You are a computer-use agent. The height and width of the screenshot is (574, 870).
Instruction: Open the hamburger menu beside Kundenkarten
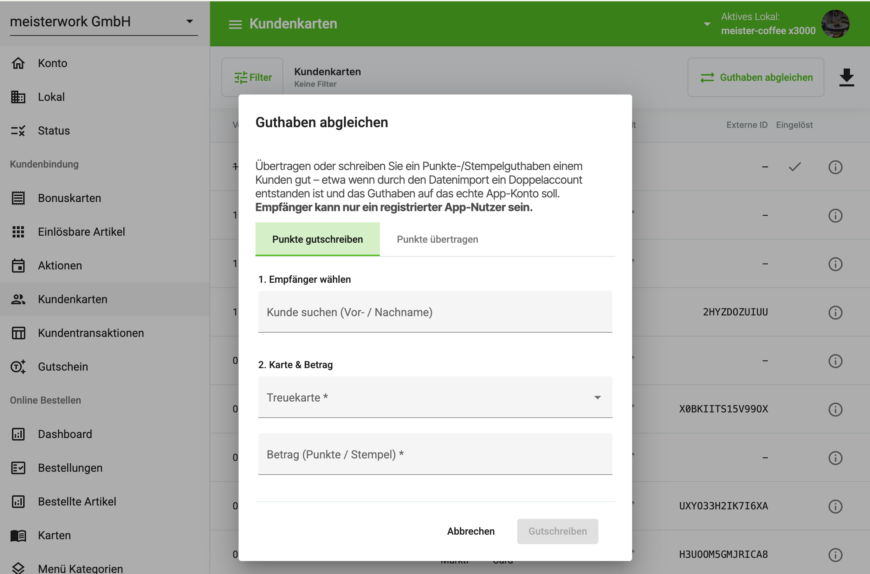point(235,24)
